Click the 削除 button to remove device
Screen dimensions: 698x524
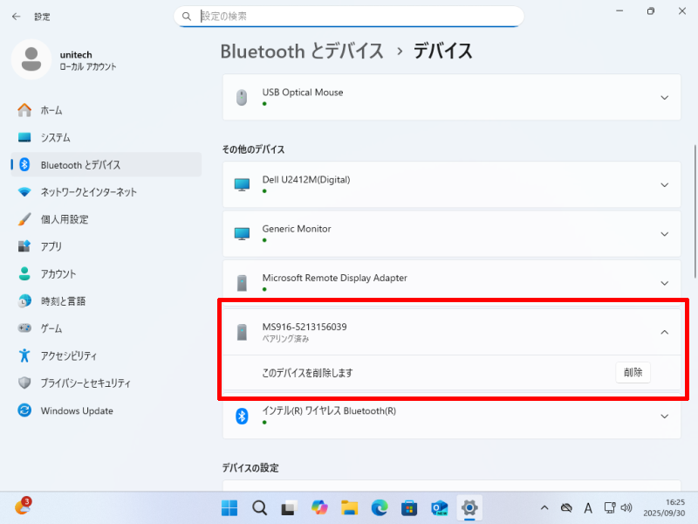633,372
